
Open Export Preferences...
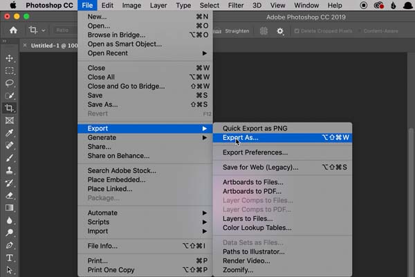click(x=282, y=152)
